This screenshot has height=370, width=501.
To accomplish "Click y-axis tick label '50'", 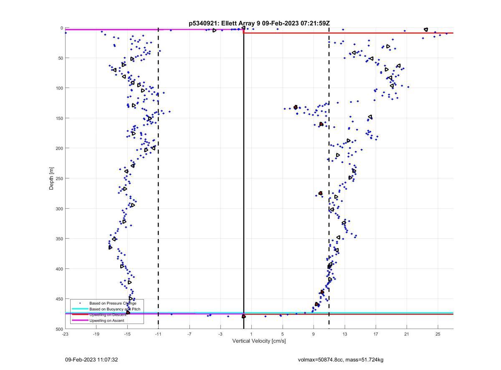I will coord(61,58).
